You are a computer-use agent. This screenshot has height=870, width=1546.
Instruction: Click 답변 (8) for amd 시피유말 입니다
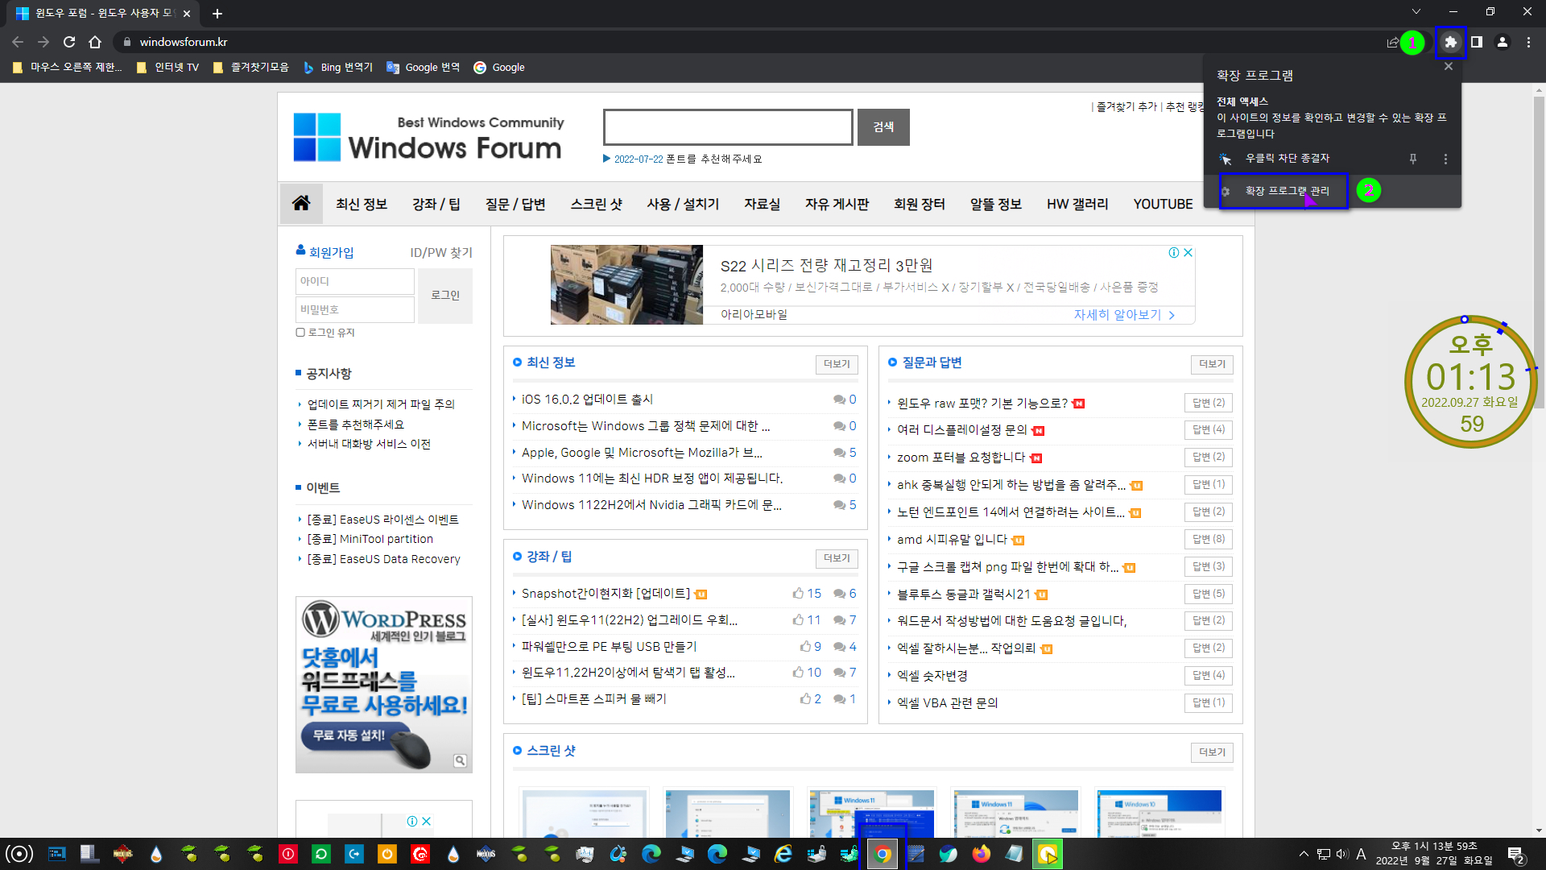click(1209, 539)
